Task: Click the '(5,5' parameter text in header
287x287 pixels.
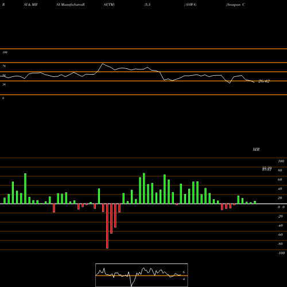Action: tap(148, 5)
